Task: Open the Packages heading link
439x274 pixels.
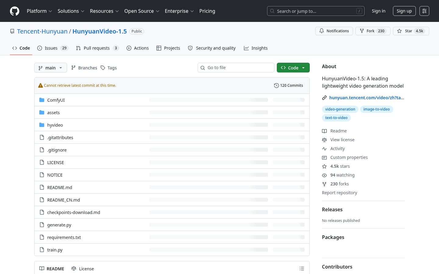Action: pyautogui.click(x=333, y=237)
